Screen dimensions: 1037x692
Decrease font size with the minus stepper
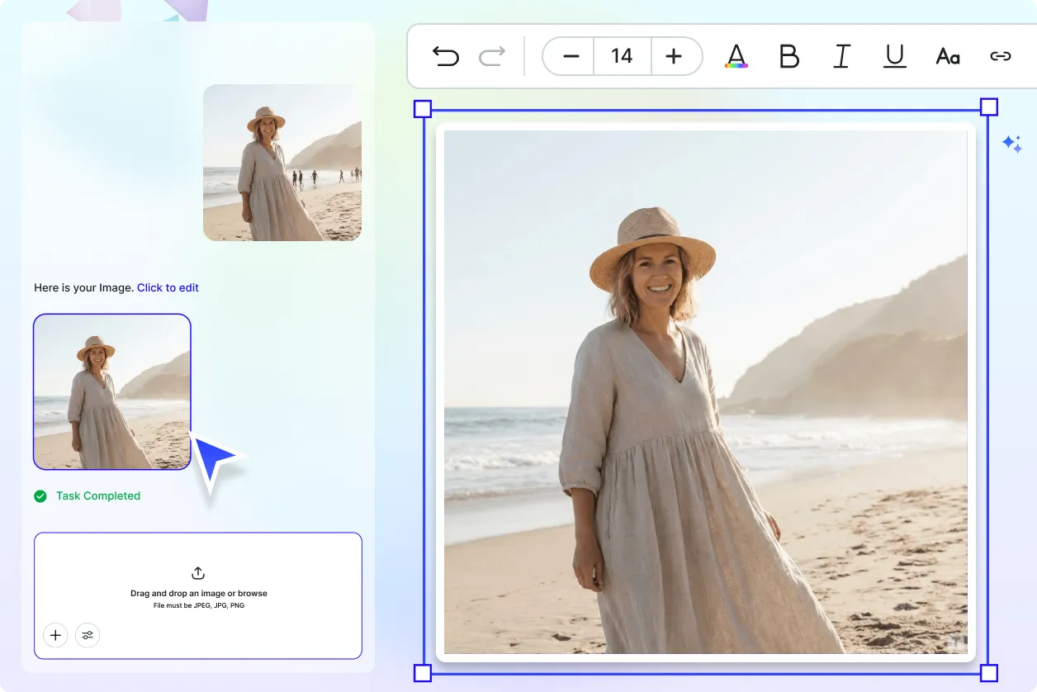pos(568,56)
